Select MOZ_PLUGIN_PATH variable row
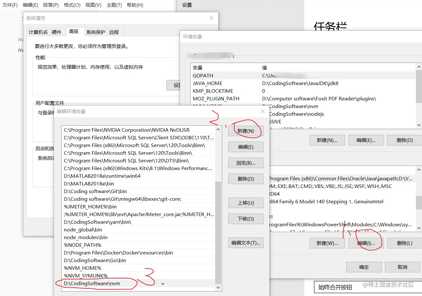 [303, 99]
